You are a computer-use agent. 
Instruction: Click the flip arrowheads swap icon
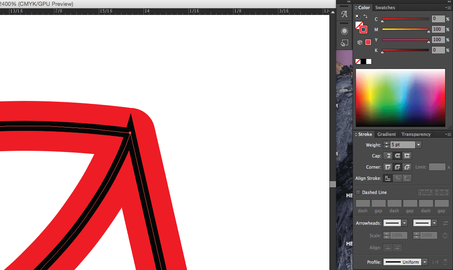(x=446, y=223)
